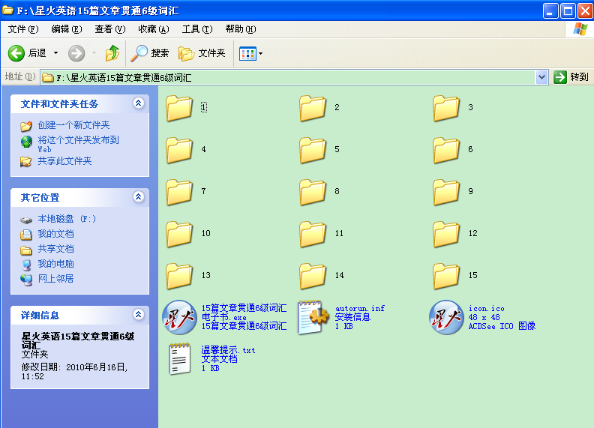The image size is (594, 428).
Task: Select folder icon named 9
Action: pyautogui.click(x=446, y=192)
